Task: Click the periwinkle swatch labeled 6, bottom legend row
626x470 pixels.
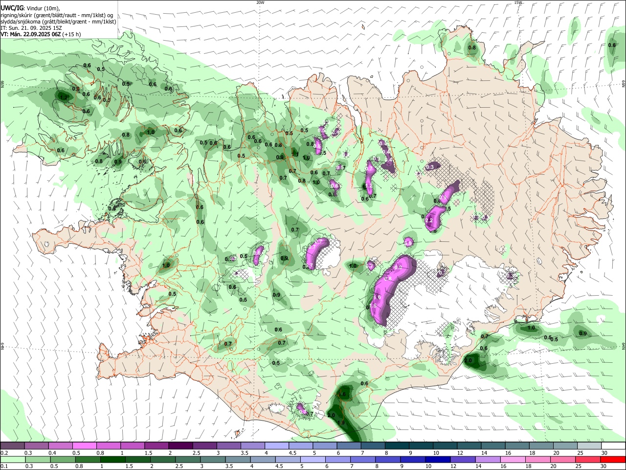Action: coord(337,459)
